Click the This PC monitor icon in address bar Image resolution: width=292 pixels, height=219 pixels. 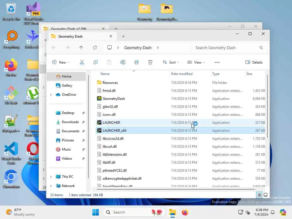click(109, 48)
